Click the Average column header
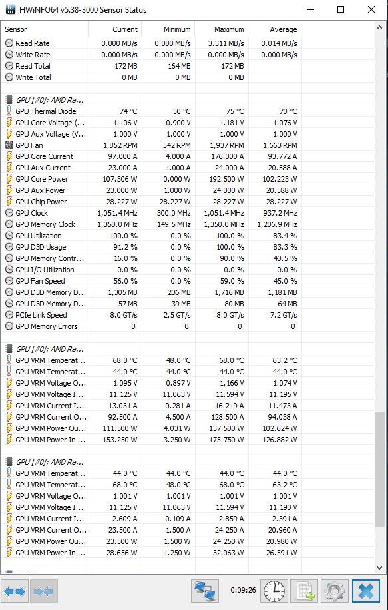This screenshot has height=610, width=388. click(x=275, y=29)
